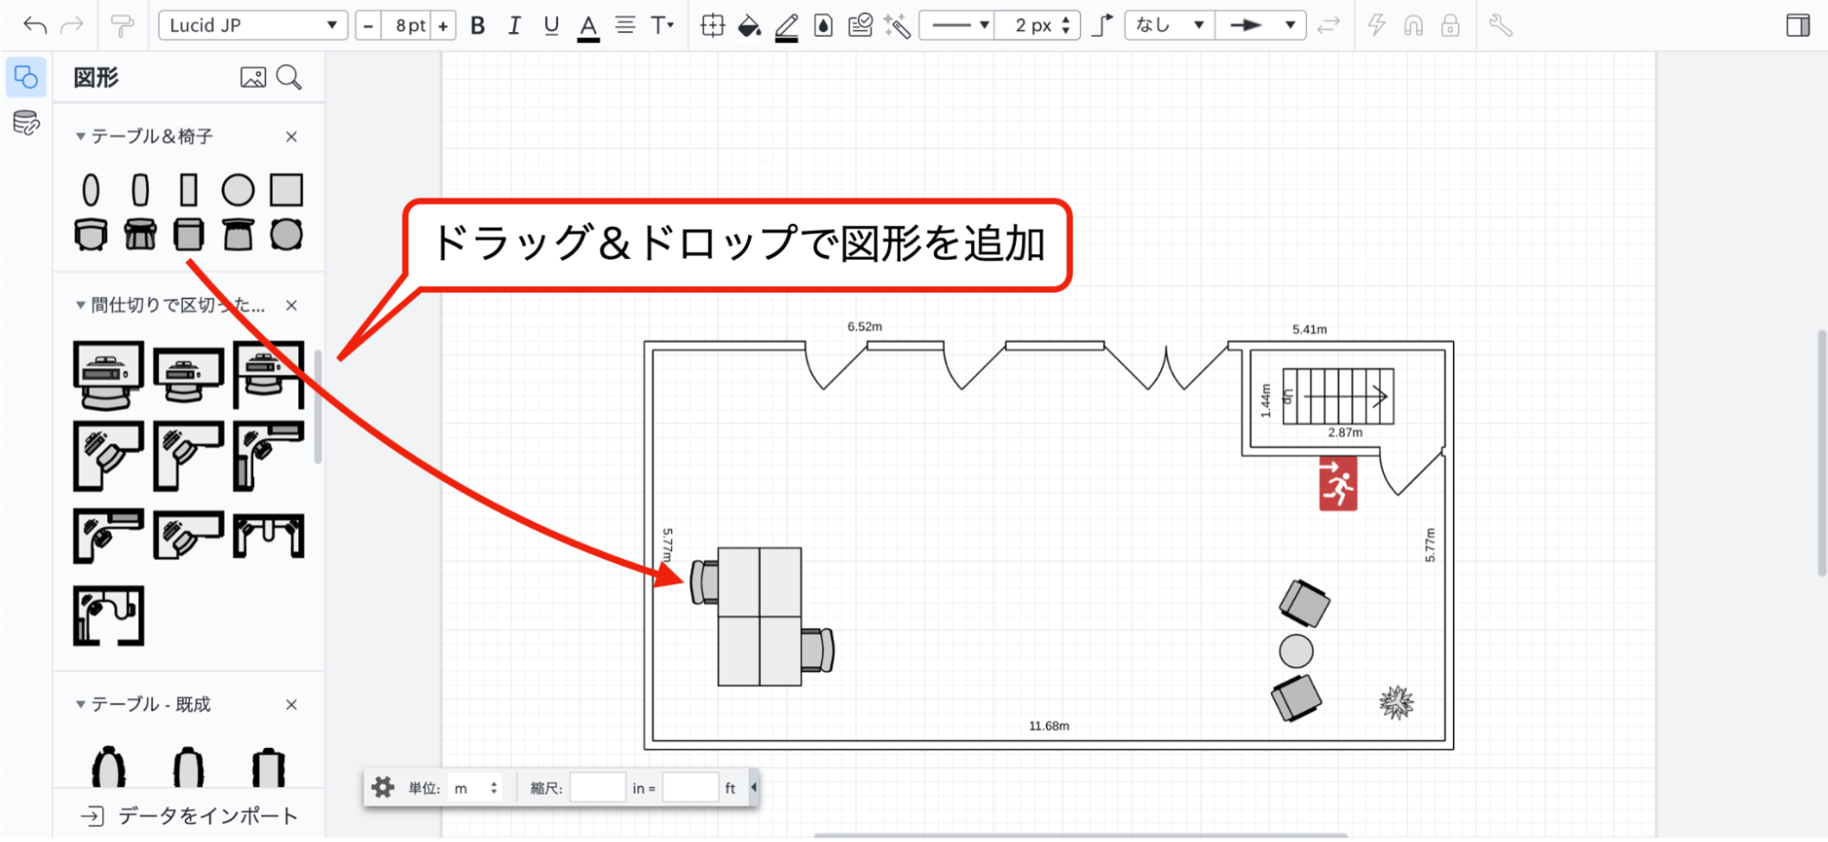Image resolution: width=1828 pixels, height=842 pixels.
Task: Close the テーブル - 既成 shape library
Action: coord(291,705)
